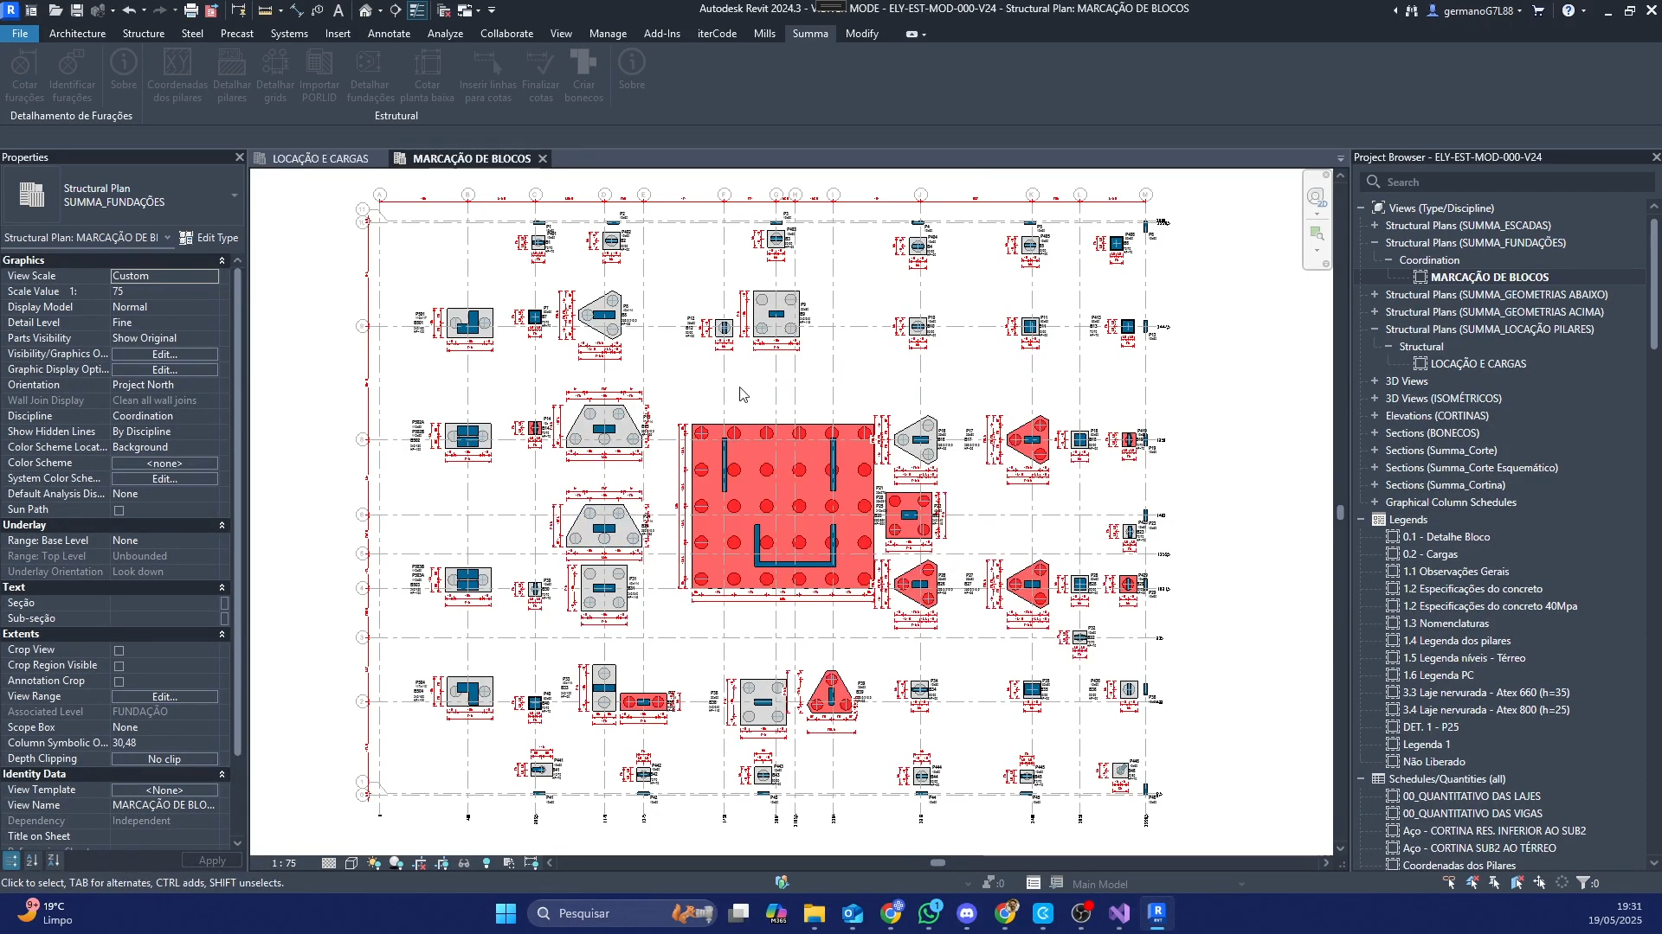Click the Edit Type button

point(209,238)
